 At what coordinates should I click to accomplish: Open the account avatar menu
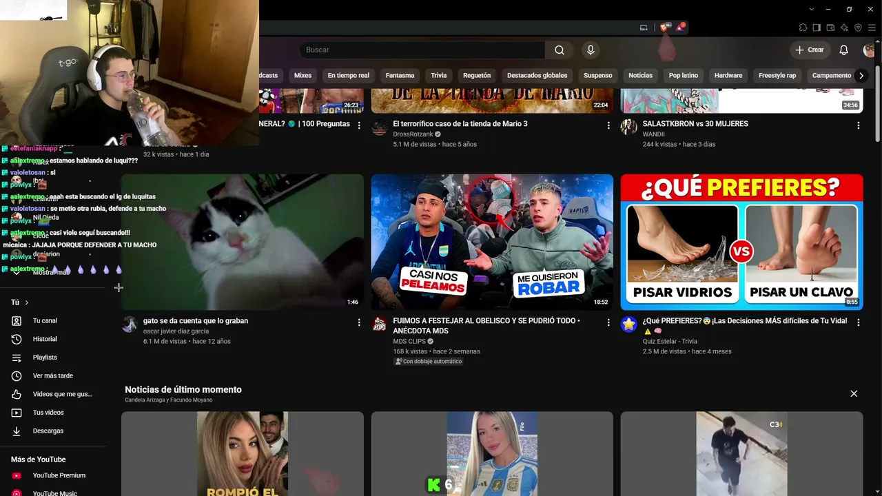pos(869,50)
